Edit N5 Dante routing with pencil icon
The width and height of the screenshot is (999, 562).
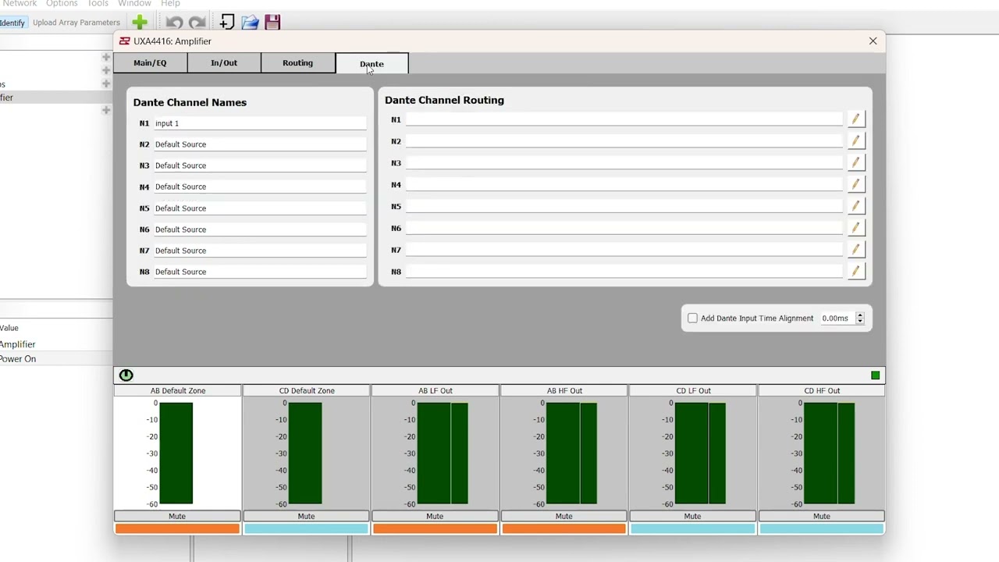click(x=856, y=206)
